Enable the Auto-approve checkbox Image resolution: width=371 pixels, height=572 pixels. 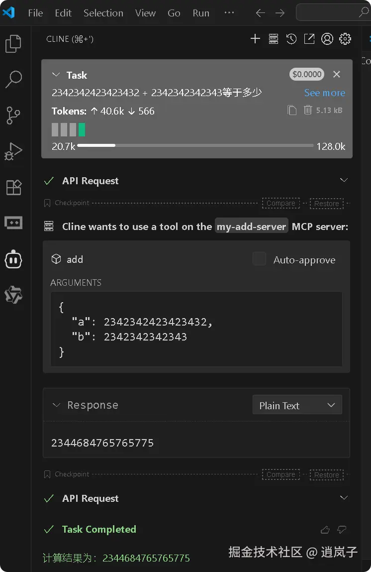pos(259,259)
